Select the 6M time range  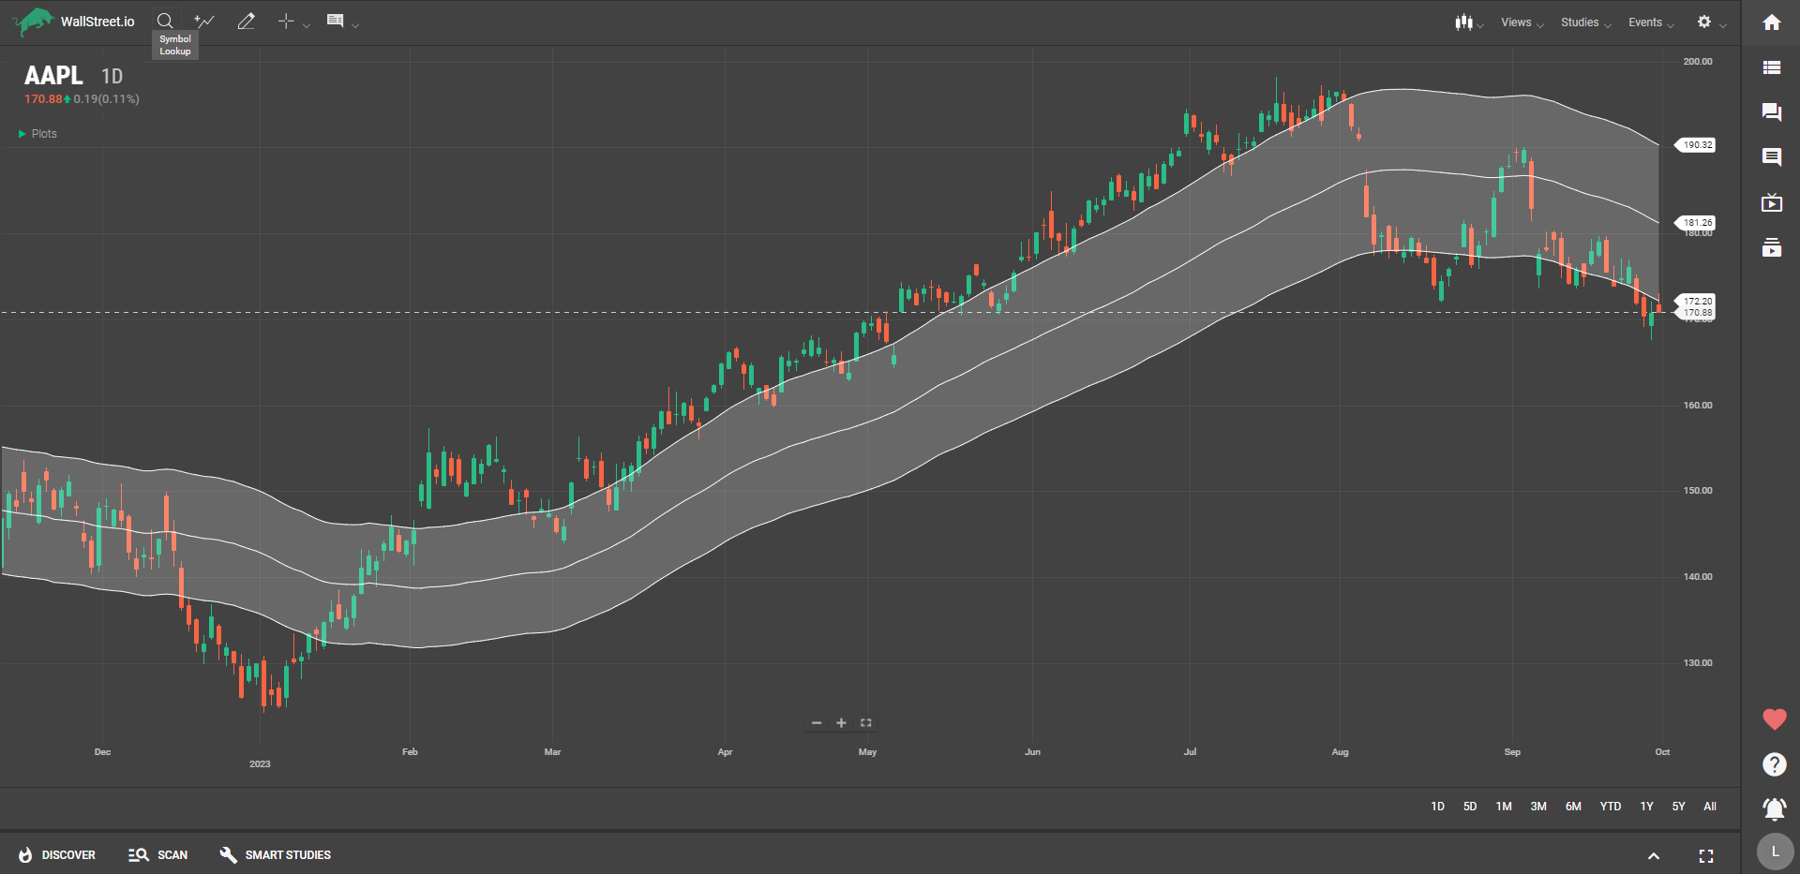(x=1573, y=807)
